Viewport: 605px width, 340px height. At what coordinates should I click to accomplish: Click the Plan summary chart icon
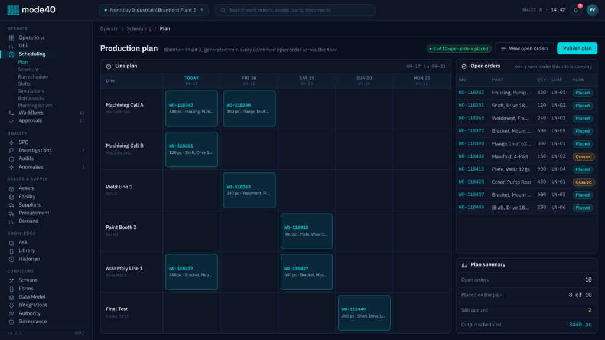click(464, 265)
